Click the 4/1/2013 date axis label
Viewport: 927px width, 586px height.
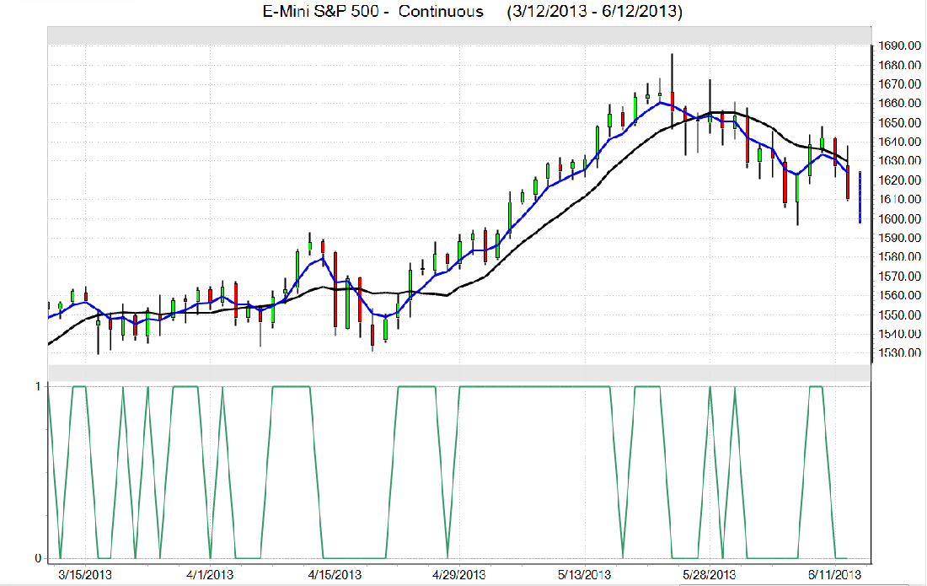209,575
